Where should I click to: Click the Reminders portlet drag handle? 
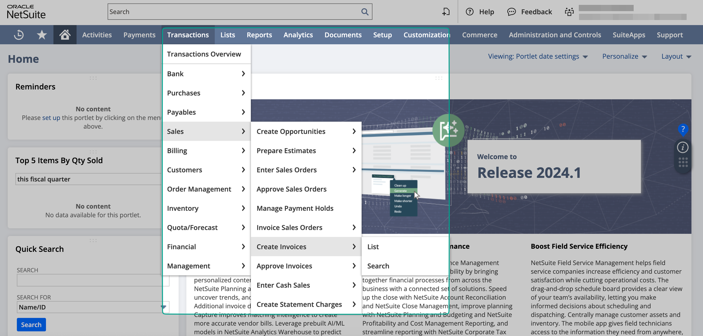click(x=93, y=78)
